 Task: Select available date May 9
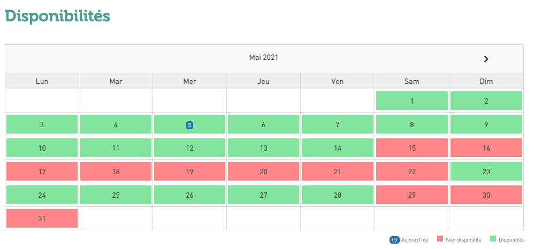[x=486, y=124]
